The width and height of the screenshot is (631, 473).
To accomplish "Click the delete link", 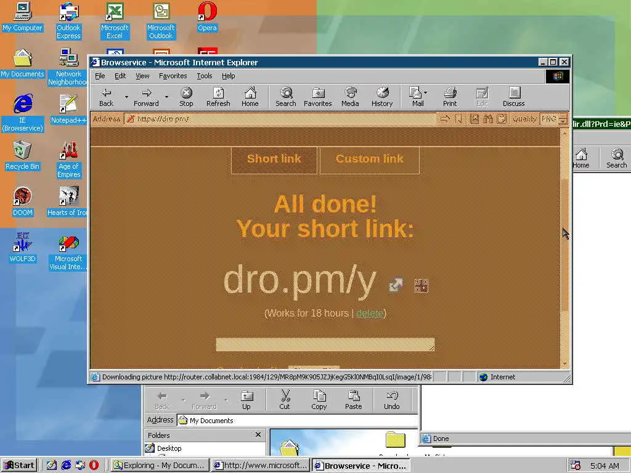I will (x=370, y=313).
